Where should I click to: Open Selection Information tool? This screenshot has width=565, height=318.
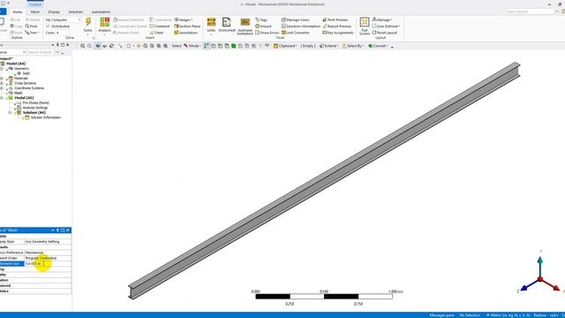pyautogui.click(x=301, y=26)
